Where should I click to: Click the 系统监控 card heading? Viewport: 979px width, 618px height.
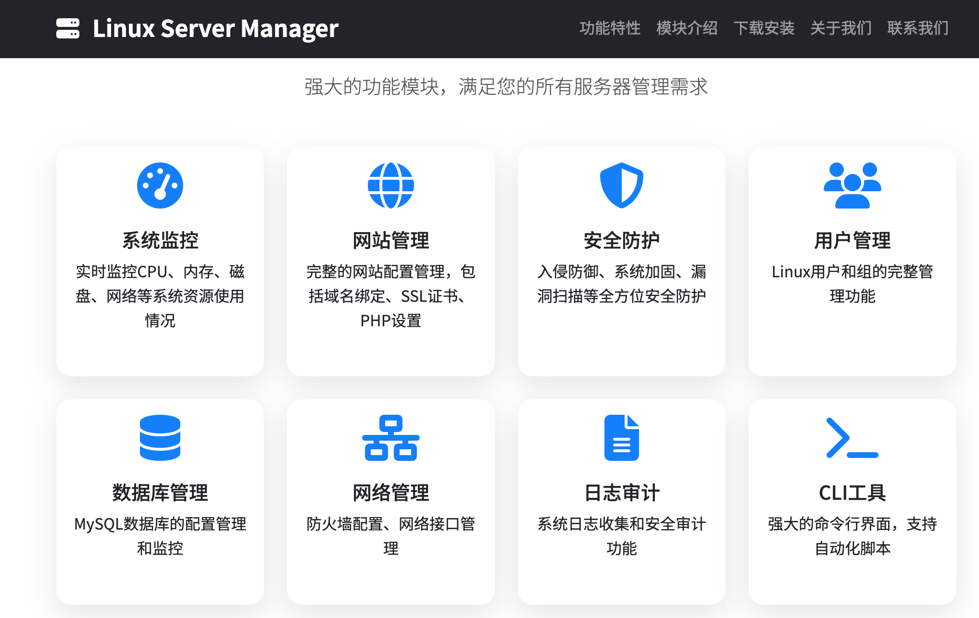[x=160, y=240]
